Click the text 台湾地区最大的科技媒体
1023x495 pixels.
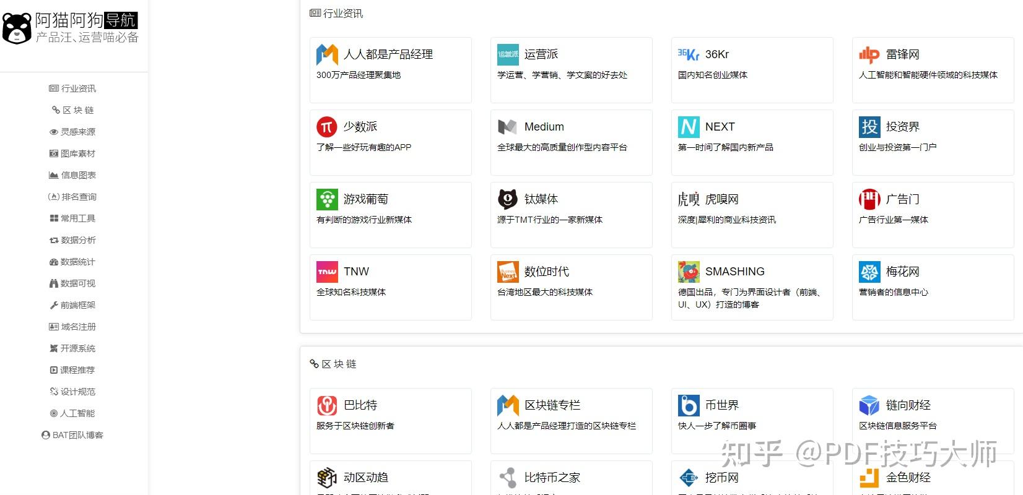tap(545, 292)
